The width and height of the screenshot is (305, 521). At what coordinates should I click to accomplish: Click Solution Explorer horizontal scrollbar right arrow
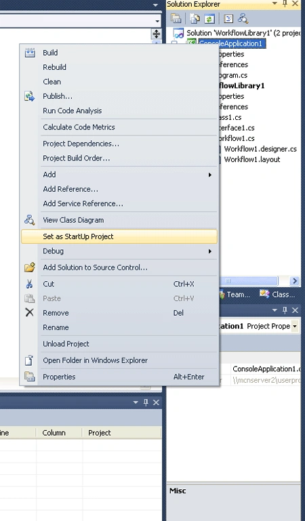[294, 281]
